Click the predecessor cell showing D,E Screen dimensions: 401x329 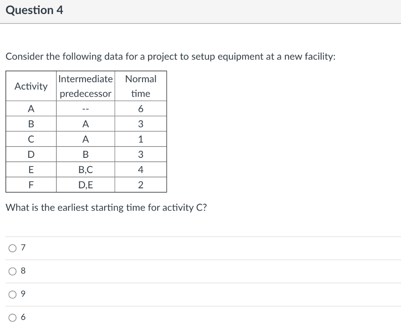click(85, 184)
